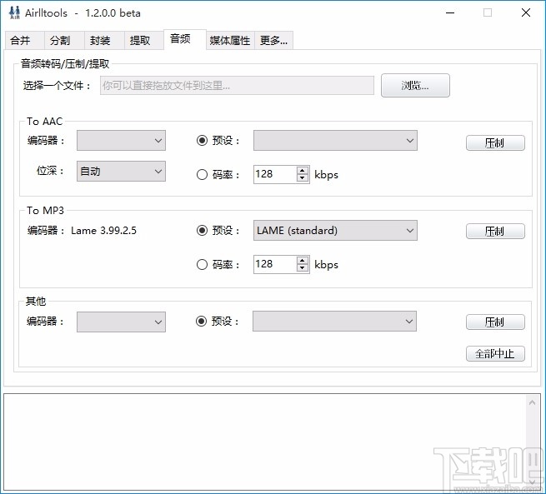546x494 pixels.
Task: Click the 压制 button in To AAC
Action: point(495,142)
